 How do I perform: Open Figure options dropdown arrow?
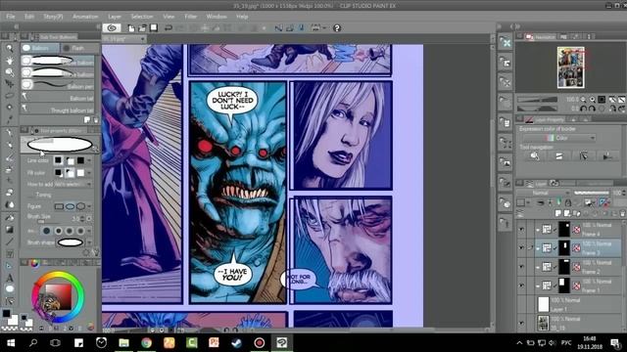(x=89, y=206)
